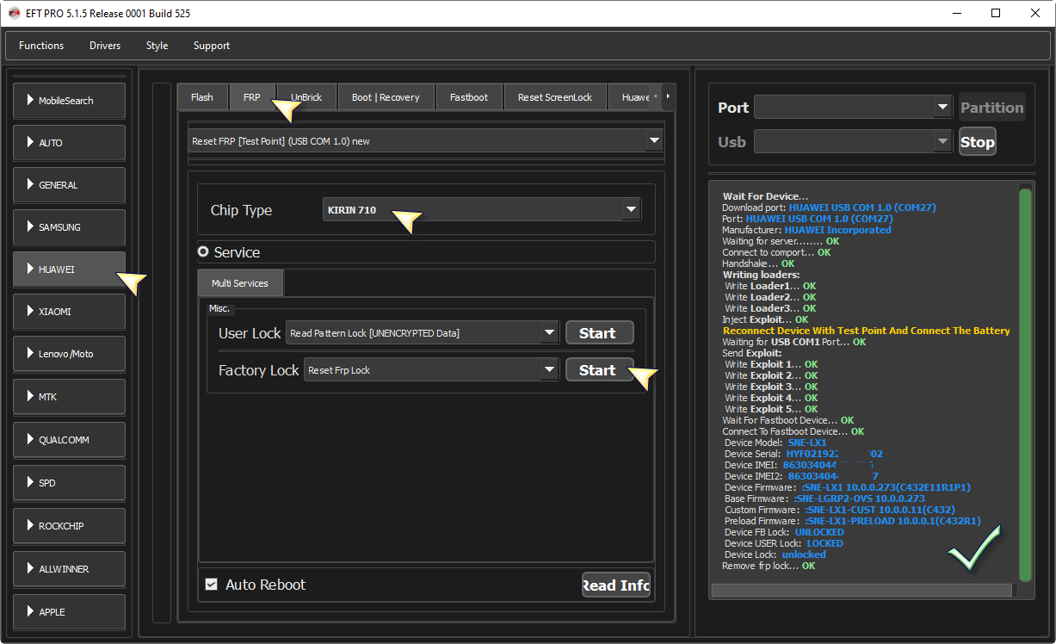The height and width of the screenshot is (644, 1056).
Task: Click the 'Device Model: SNE-LX1' log entry
Action: pyautogui.click(x=775, y=443)
